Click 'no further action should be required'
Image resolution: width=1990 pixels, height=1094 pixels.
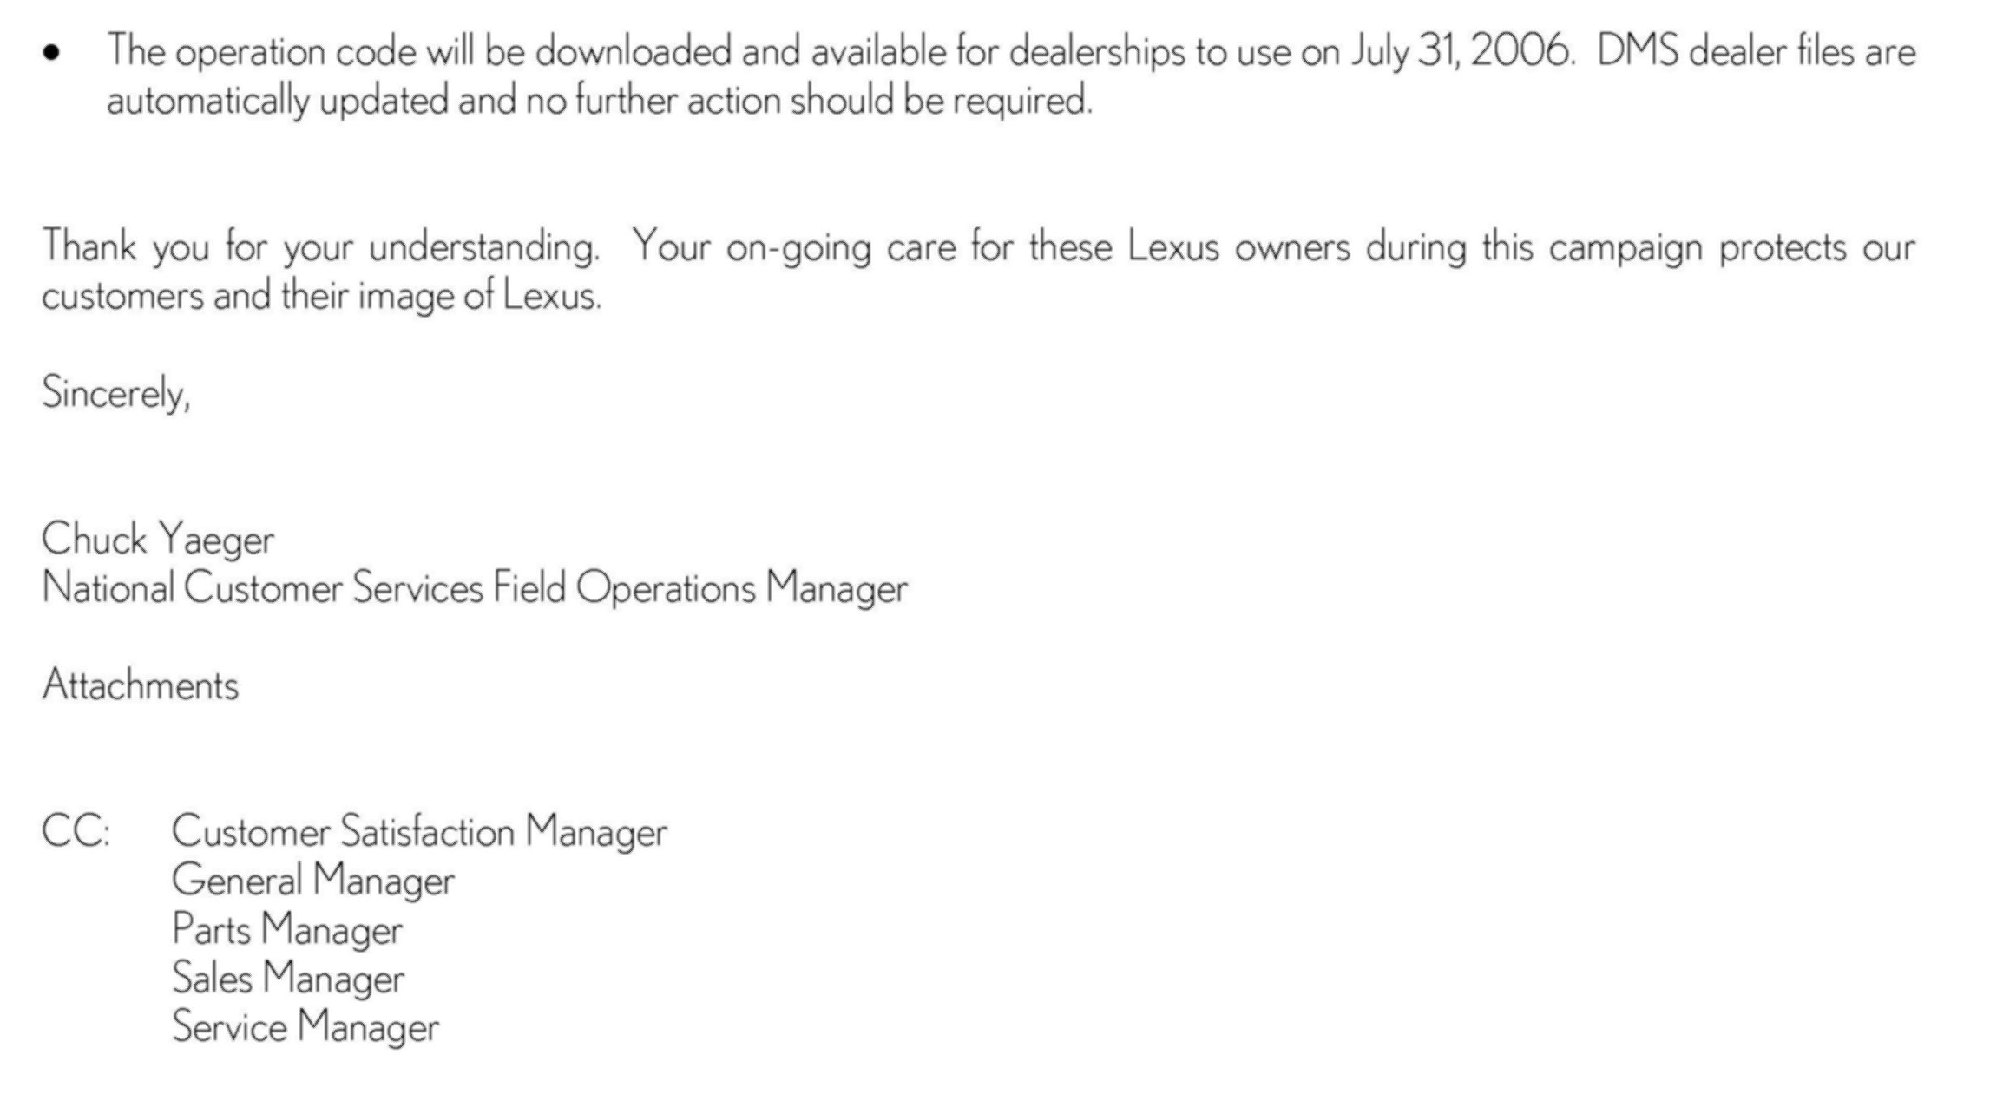coord(808,101)
